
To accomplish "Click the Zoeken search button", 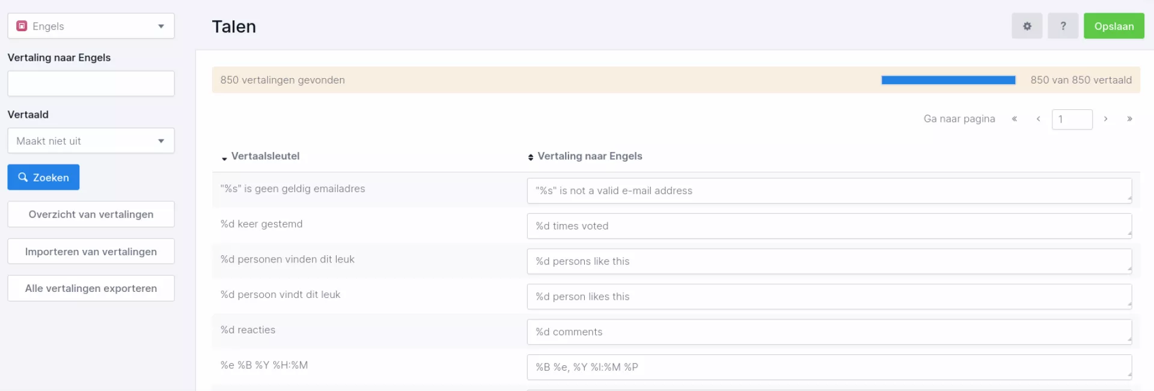I will pos(43,177).
